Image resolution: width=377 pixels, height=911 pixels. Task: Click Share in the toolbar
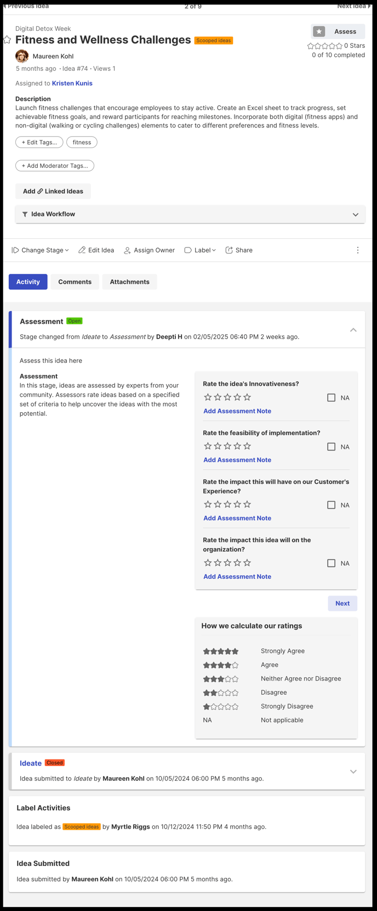tap(239, 250)
